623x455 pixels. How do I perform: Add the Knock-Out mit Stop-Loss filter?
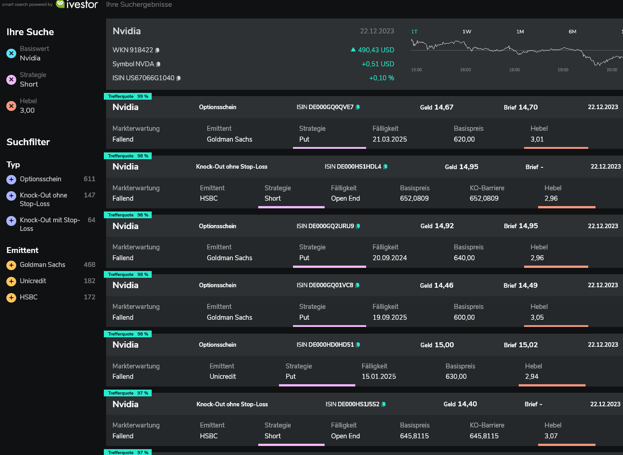[x=11, y=221]
